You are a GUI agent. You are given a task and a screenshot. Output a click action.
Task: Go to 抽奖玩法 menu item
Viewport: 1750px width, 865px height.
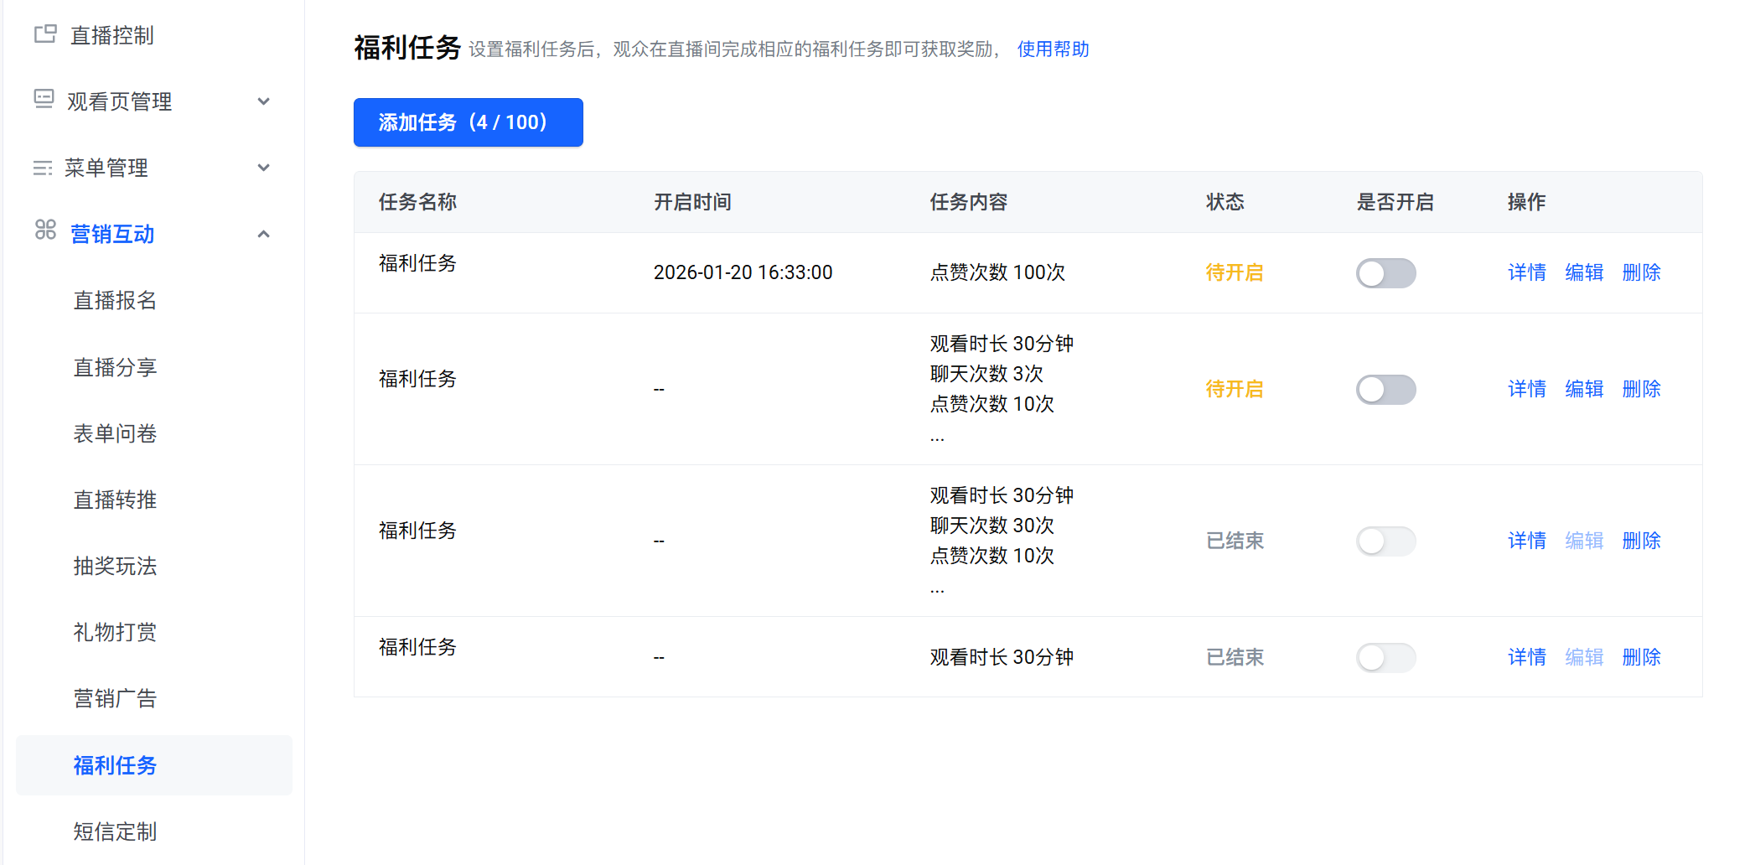tap(115, 566)
